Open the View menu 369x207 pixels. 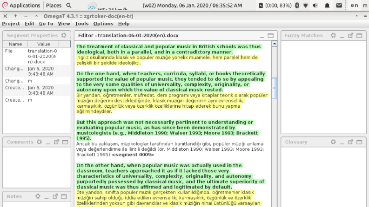pyautogui.click(x=64, y=24)
